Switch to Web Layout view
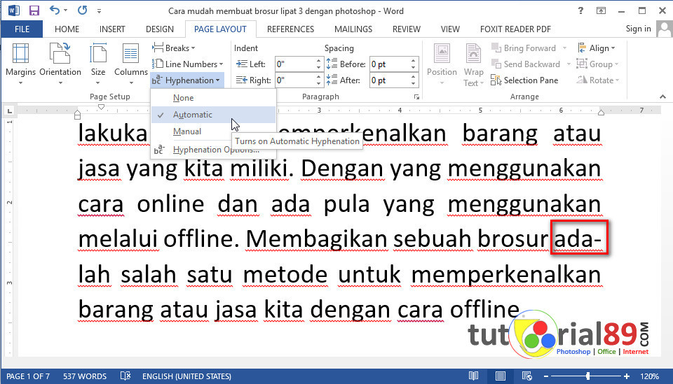673x384 pixels. point(527,376)
